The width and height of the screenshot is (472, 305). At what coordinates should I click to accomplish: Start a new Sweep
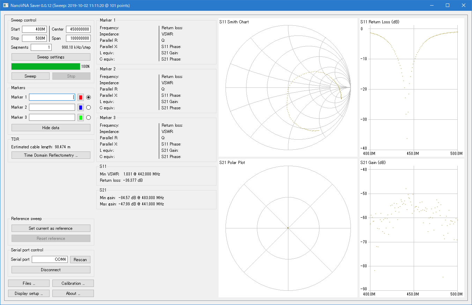click(x=30, y=76)
